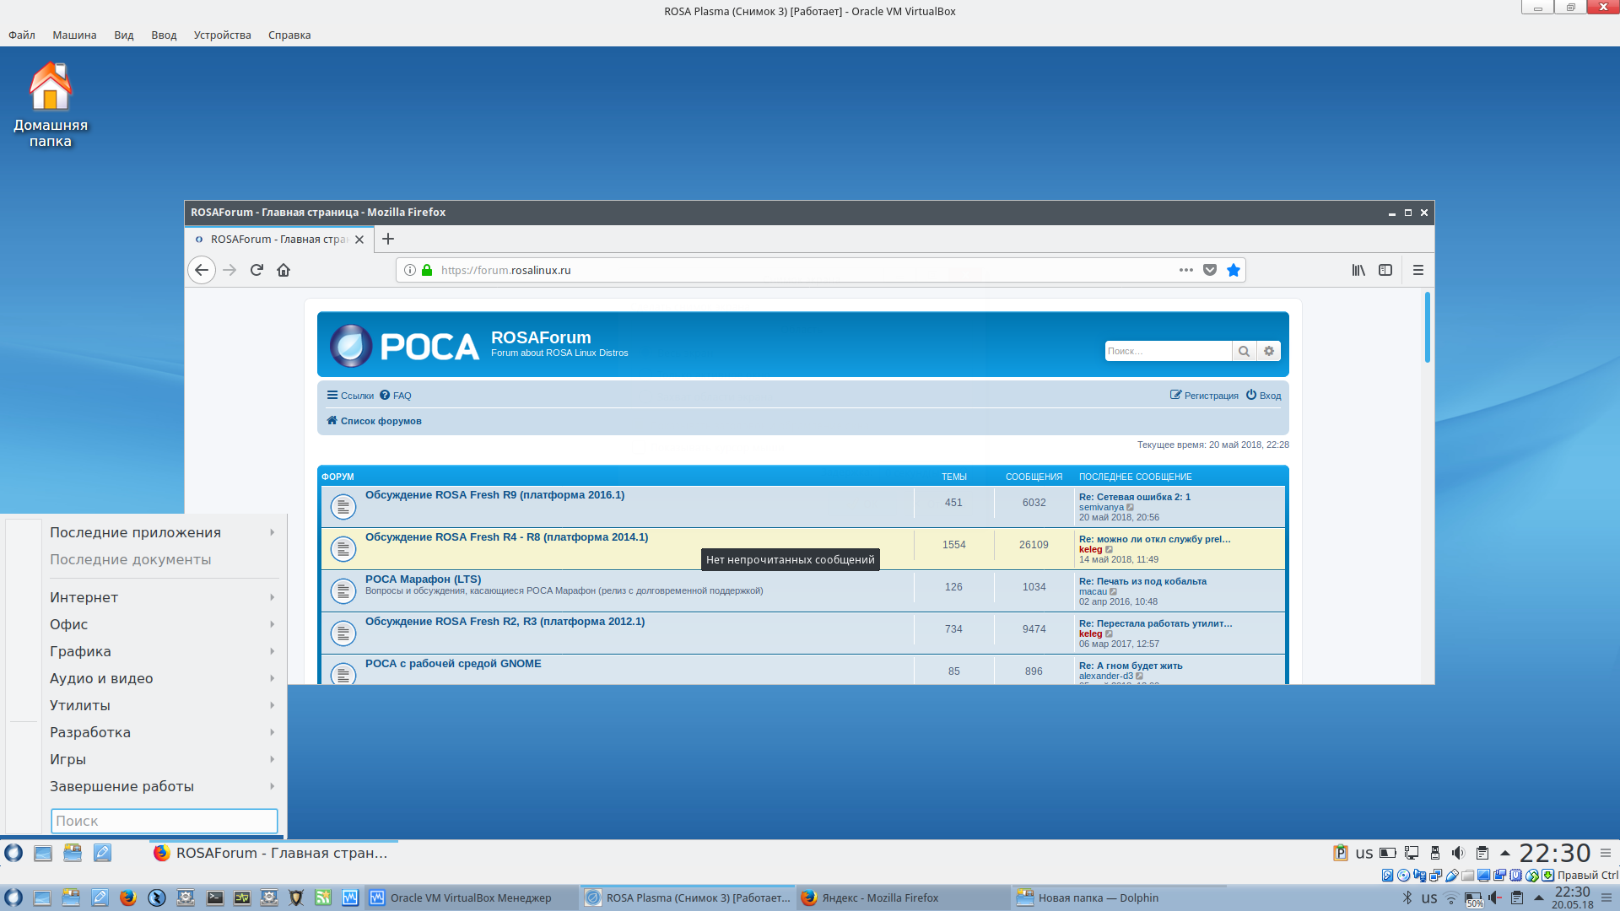Click the bookmark star icon

pyautogui.click(x=1233, y=270)
